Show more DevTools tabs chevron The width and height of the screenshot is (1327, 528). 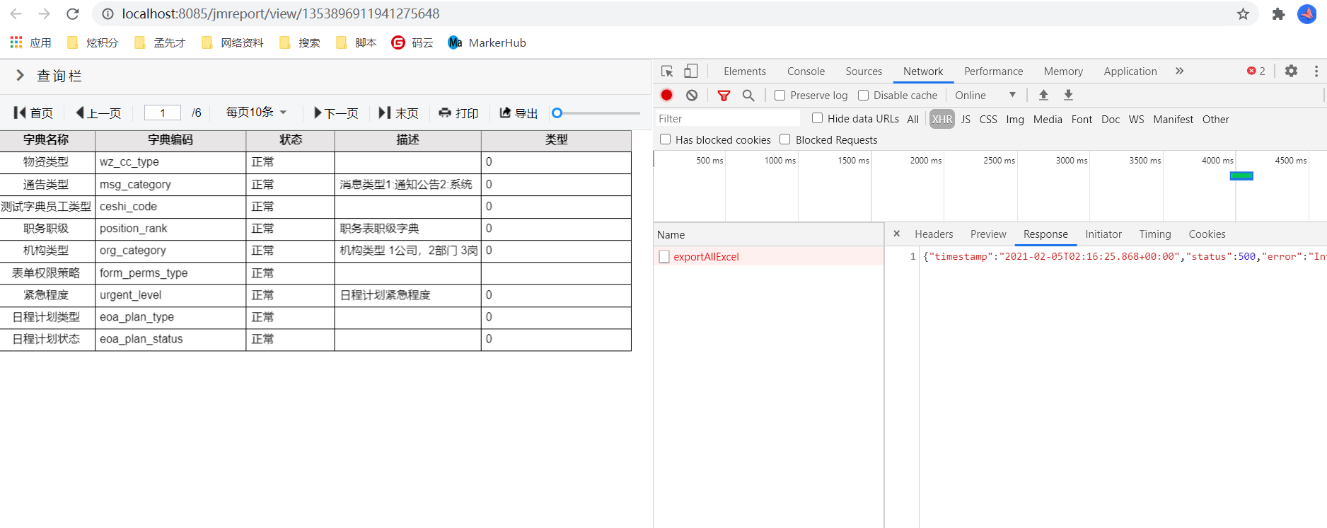tap(1179, 71)
